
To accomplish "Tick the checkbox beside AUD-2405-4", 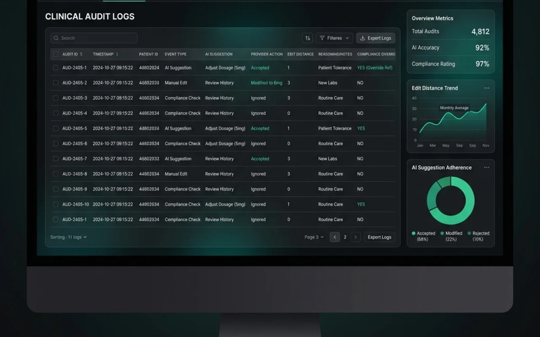I will 56,113.
